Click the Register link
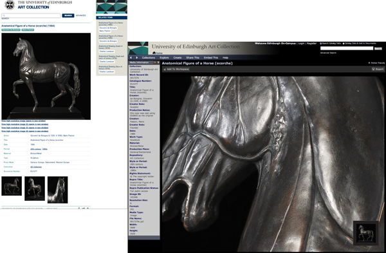Image resolution: width=386 pixels, height=253 pixels. tap(311, 44)
